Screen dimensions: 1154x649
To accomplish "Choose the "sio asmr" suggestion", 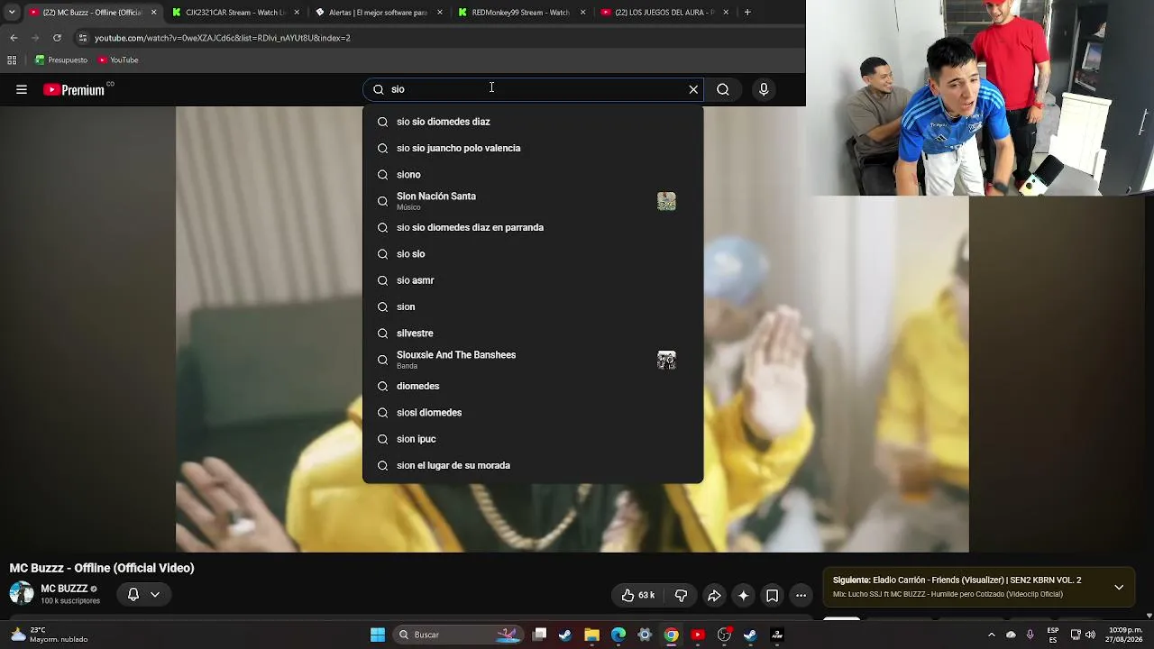I will click(533, 280).
